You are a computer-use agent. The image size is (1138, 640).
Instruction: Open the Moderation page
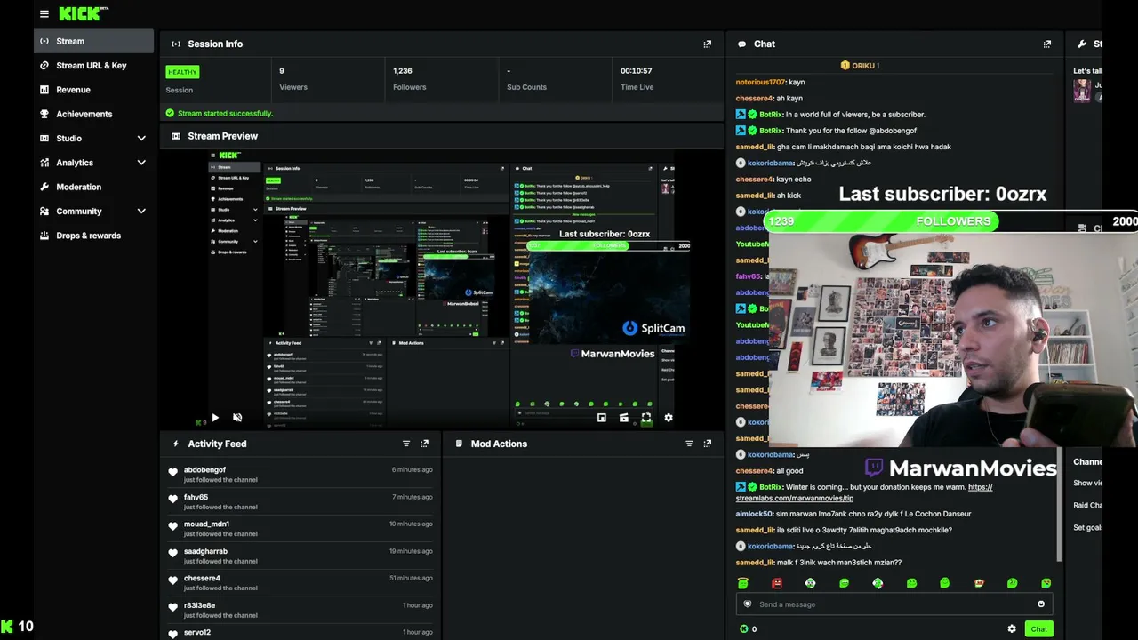tap(93, 187)
